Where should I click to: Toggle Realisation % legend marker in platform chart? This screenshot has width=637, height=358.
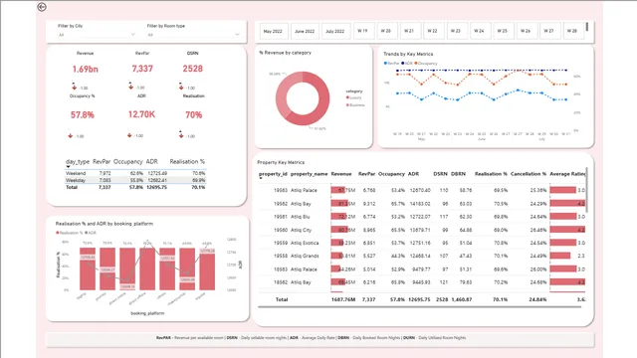pos(58,233)
